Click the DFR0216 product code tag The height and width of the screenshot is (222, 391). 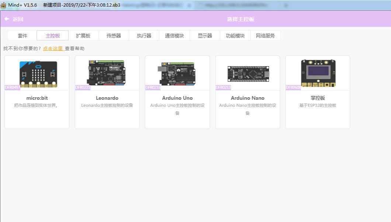(x=153, y=87)
